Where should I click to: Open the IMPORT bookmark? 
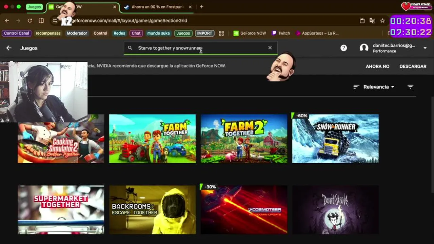pyautogui.click(x=204, y=33)
